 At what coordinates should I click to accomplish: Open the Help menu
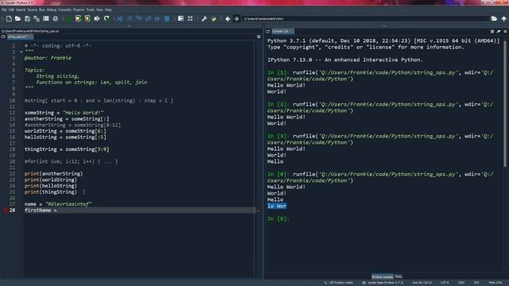click(x=108, y=10)
